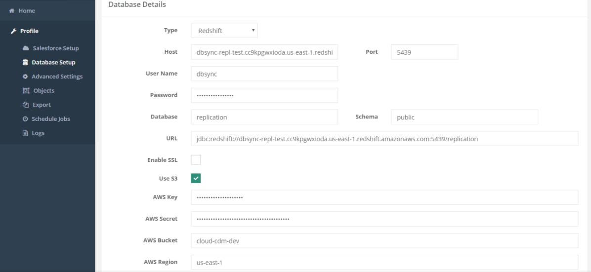Screen dimensions: 591x272
Task: Select the Port input field
Action: [x=424, y=52]
